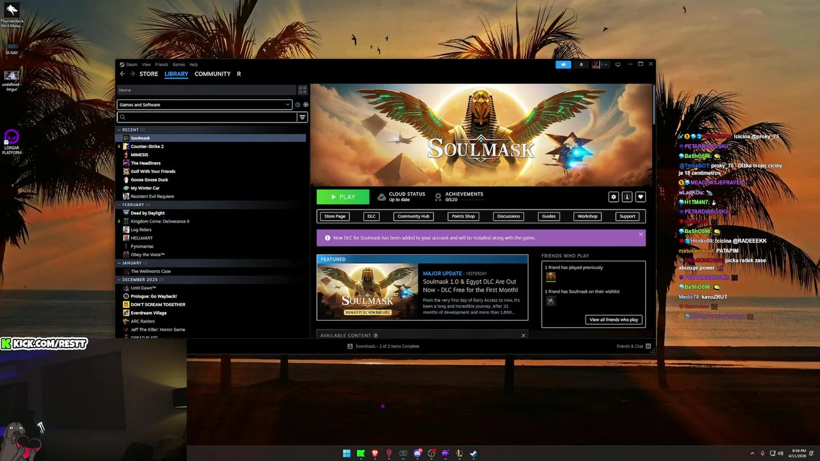Click the cloud status icon
Screen dimensions: 820x461
point(382,197)
